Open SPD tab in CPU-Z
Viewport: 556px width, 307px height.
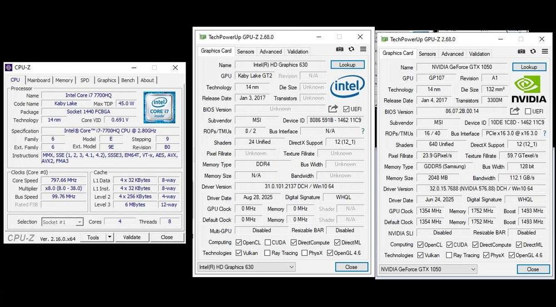click(85, 80)
